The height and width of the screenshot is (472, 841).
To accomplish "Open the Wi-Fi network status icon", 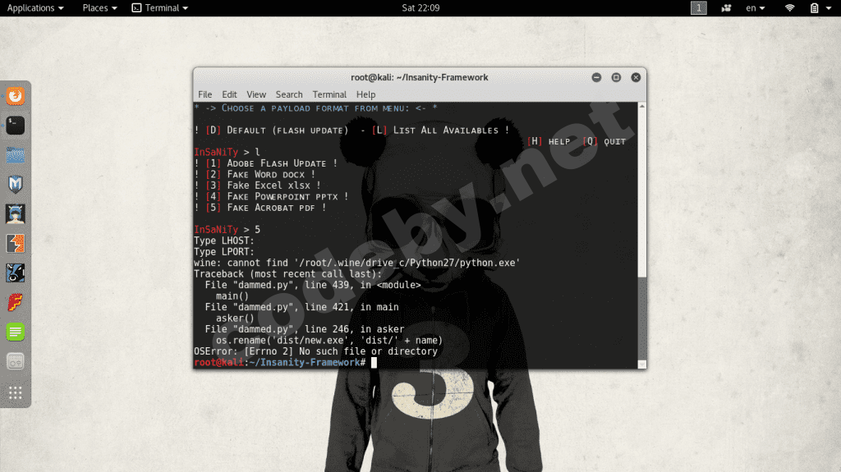I will (789, 8).
